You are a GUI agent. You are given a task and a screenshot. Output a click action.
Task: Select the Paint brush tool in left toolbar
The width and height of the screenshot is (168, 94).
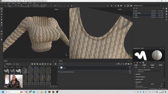[x=2, y=9]
